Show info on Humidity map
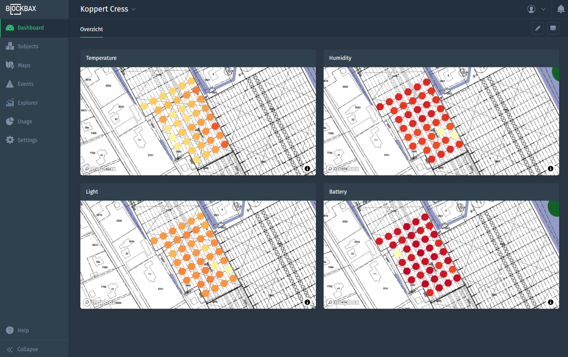 pyautogui.click(x=550, y=169)
